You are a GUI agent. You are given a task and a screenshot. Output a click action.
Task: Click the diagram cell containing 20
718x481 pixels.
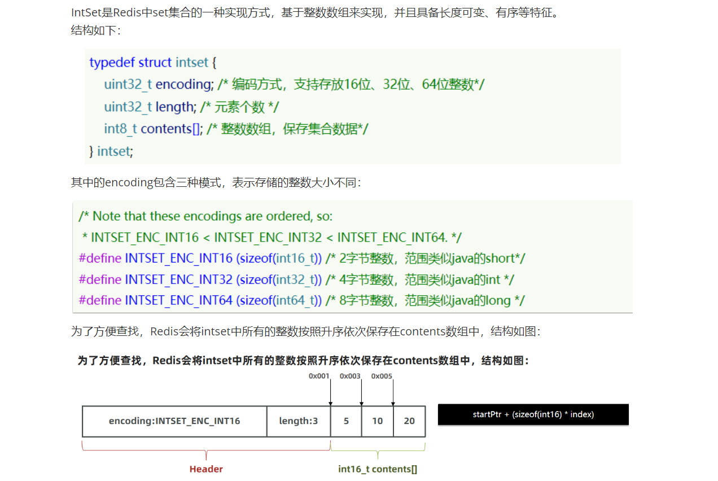pos(409,421)
